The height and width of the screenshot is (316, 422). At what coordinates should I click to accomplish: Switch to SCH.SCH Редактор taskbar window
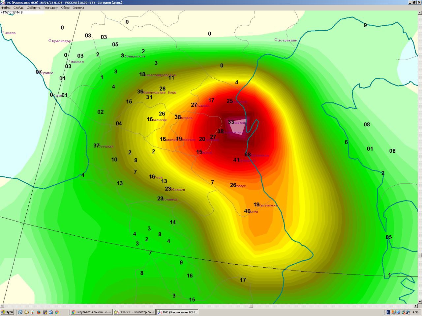(x=134, y=312)
